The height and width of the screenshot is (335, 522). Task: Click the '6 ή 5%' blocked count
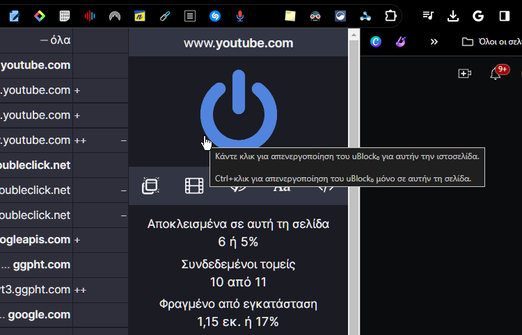(x=238, y=242)
